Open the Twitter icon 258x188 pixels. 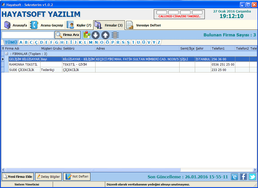[x=252, y=177]
